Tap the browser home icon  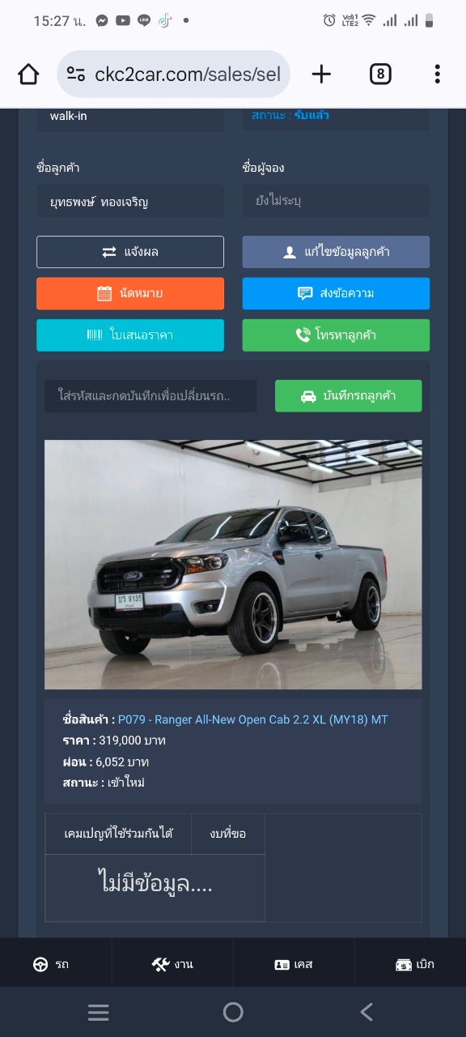tap(28, 75)
